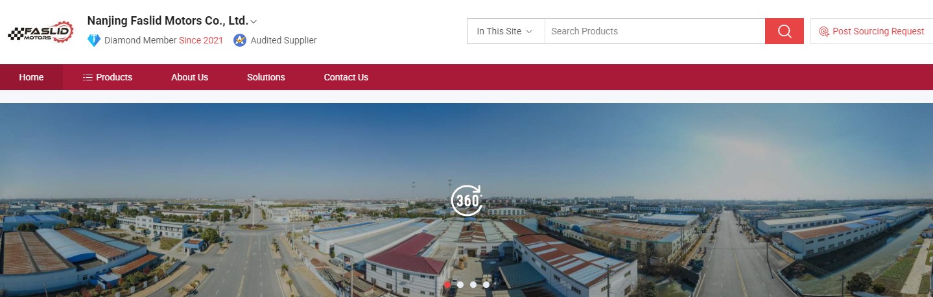This screenshot has width=933, height=297.
Task: Open the Contact Us page
Action: click(x=346, y=77)
